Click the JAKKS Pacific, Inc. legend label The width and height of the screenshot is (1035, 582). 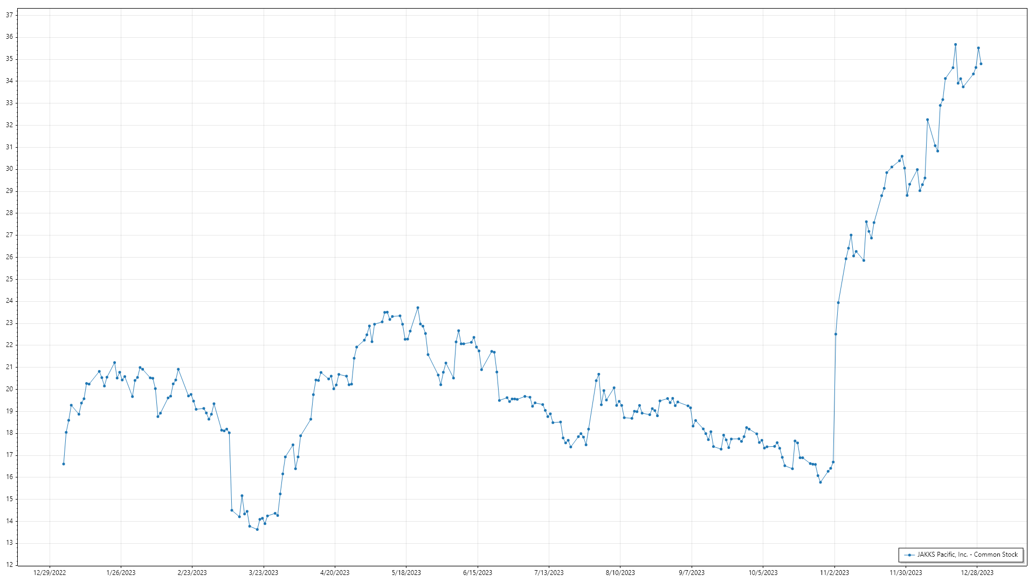967,555
